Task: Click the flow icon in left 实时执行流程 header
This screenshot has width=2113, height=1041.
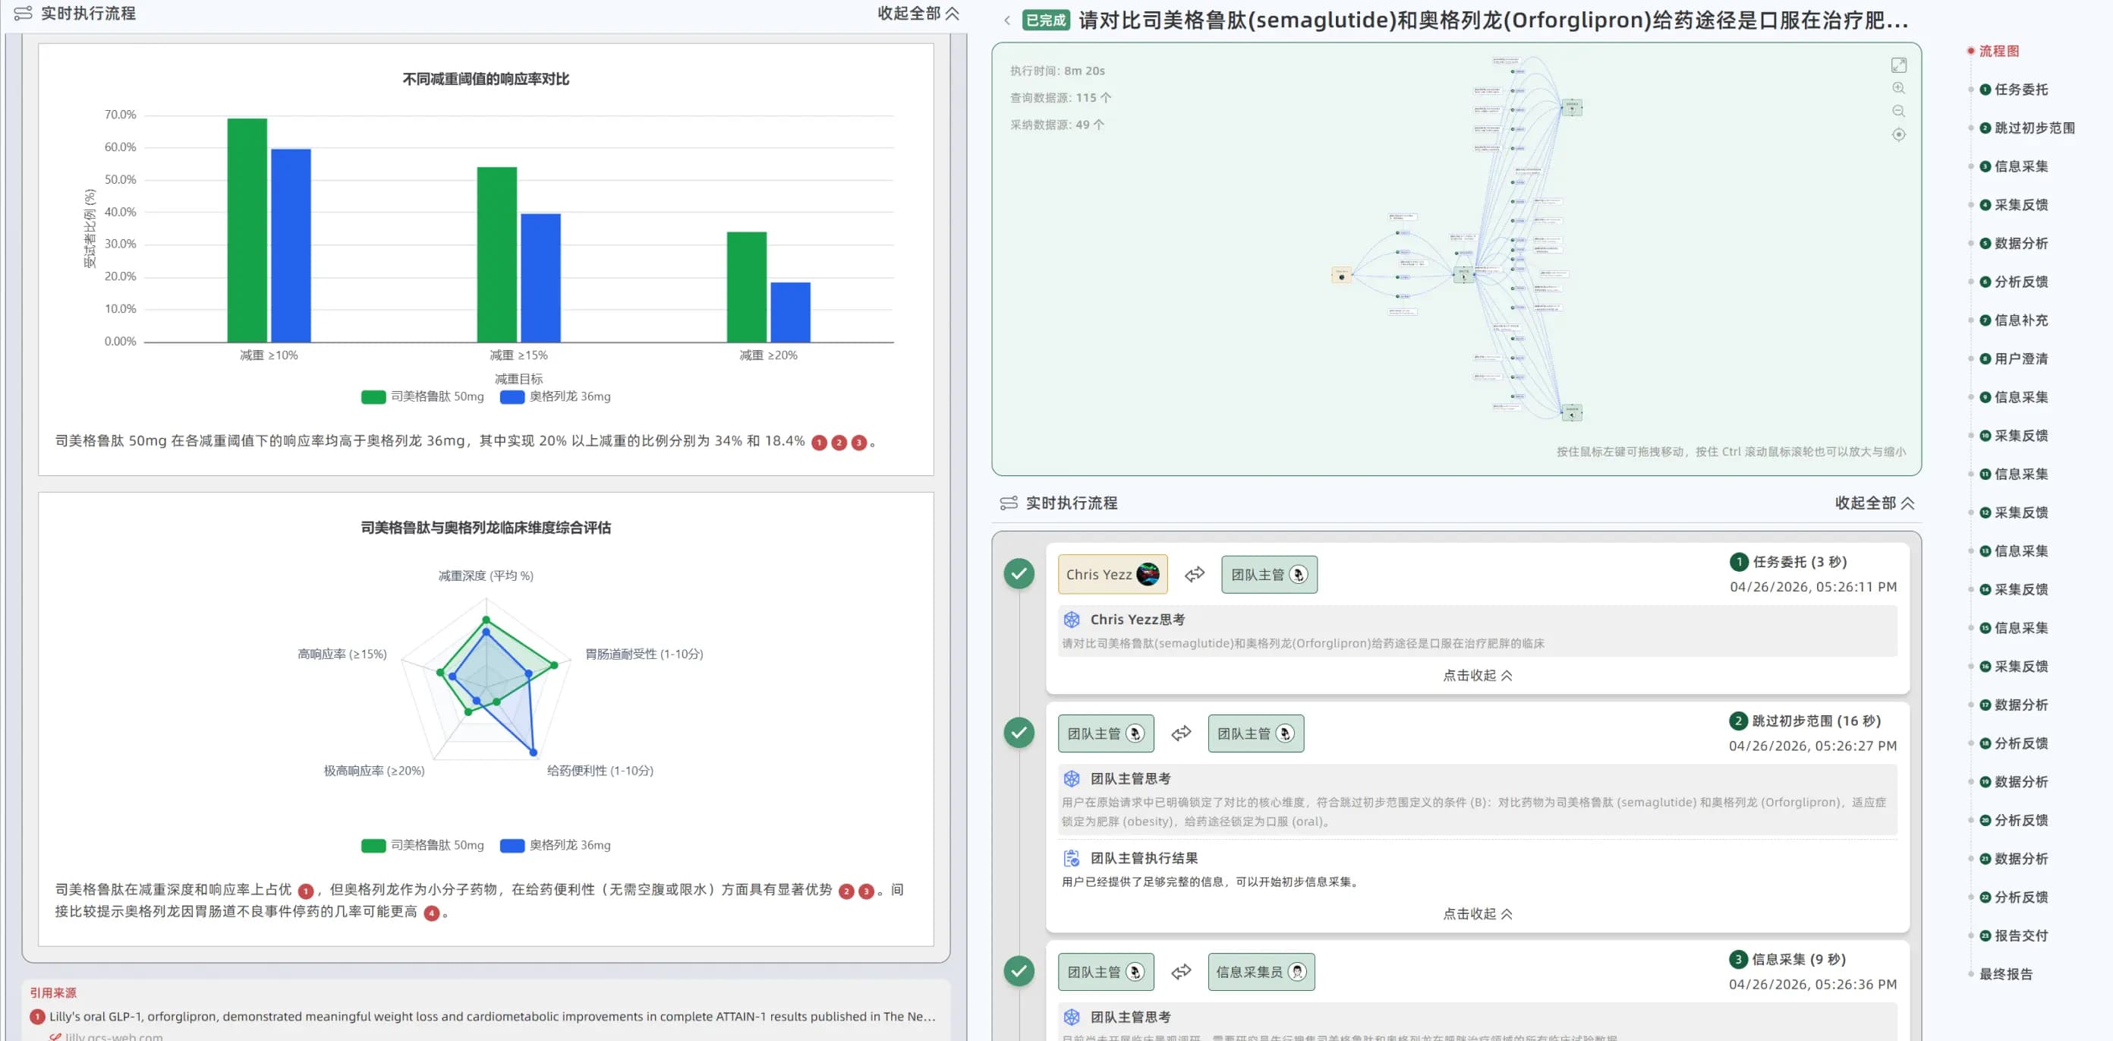Action: pyautogui.click(x=23, y=13)
